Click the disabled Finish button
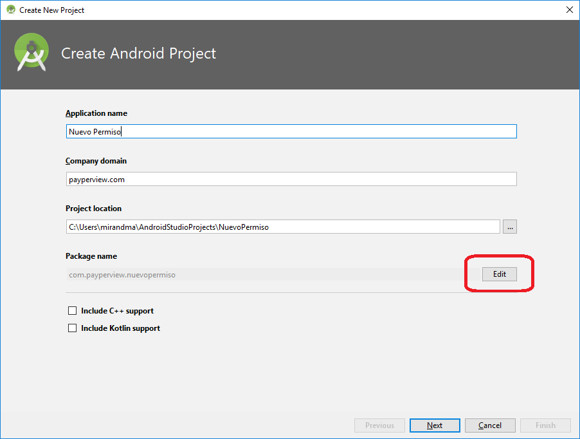 coord(545,425)
